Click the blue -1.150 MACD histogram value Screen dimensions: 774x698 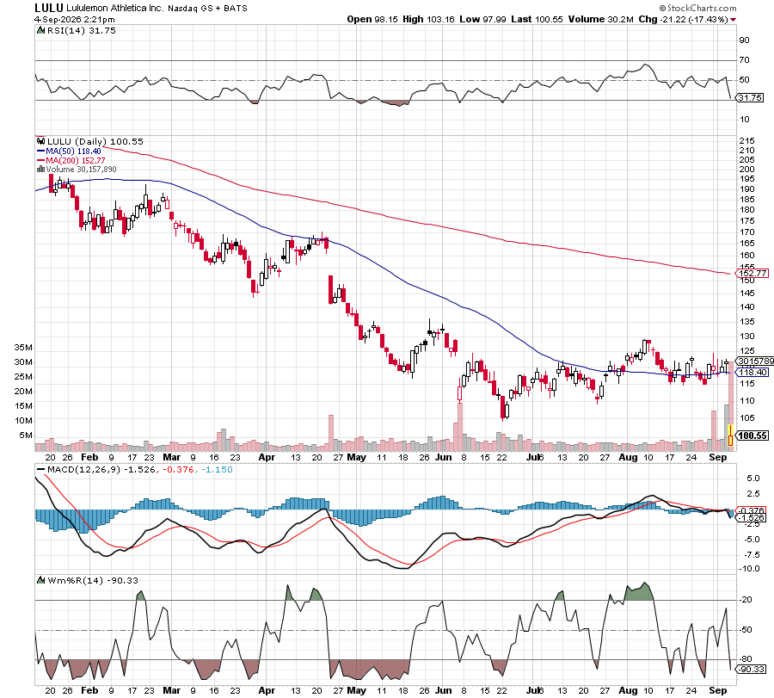(216, 469)
